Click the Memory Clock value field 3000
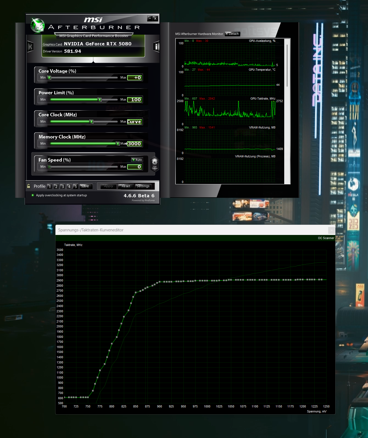The height and width of the screenshot is (438, 368). [135, 144]
